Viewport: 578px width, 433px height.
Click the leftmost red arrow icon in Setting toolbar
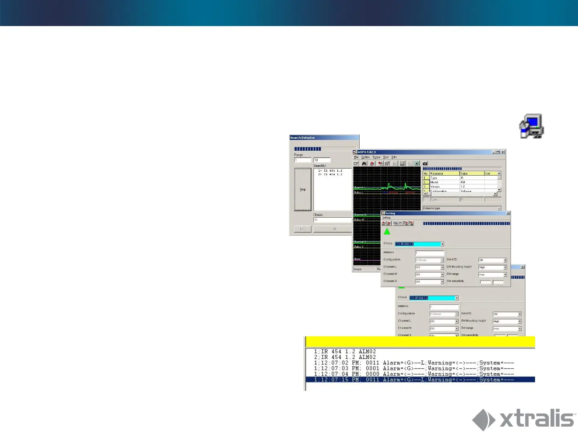point(384,223)
